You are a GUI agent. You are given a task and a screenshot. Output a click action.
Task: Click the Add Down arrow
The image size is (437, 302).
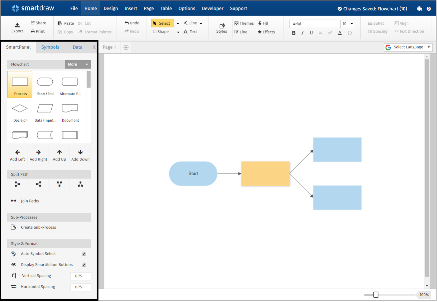[80, 152]
